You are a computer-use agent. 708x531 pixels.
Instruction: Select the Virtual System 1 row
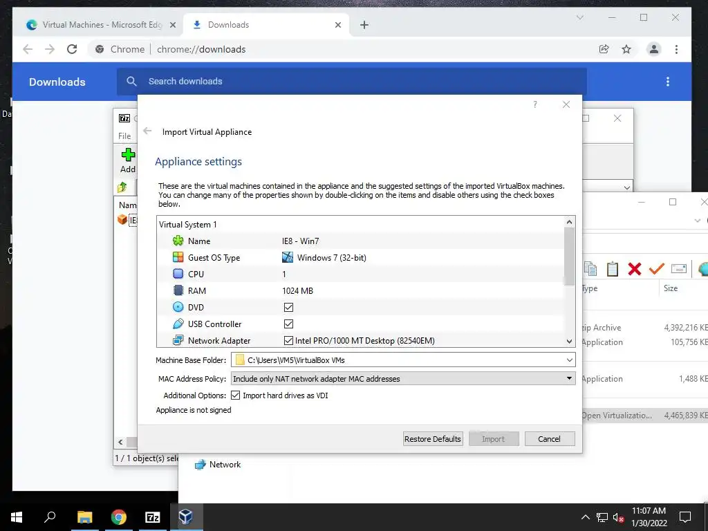(360, 225)
